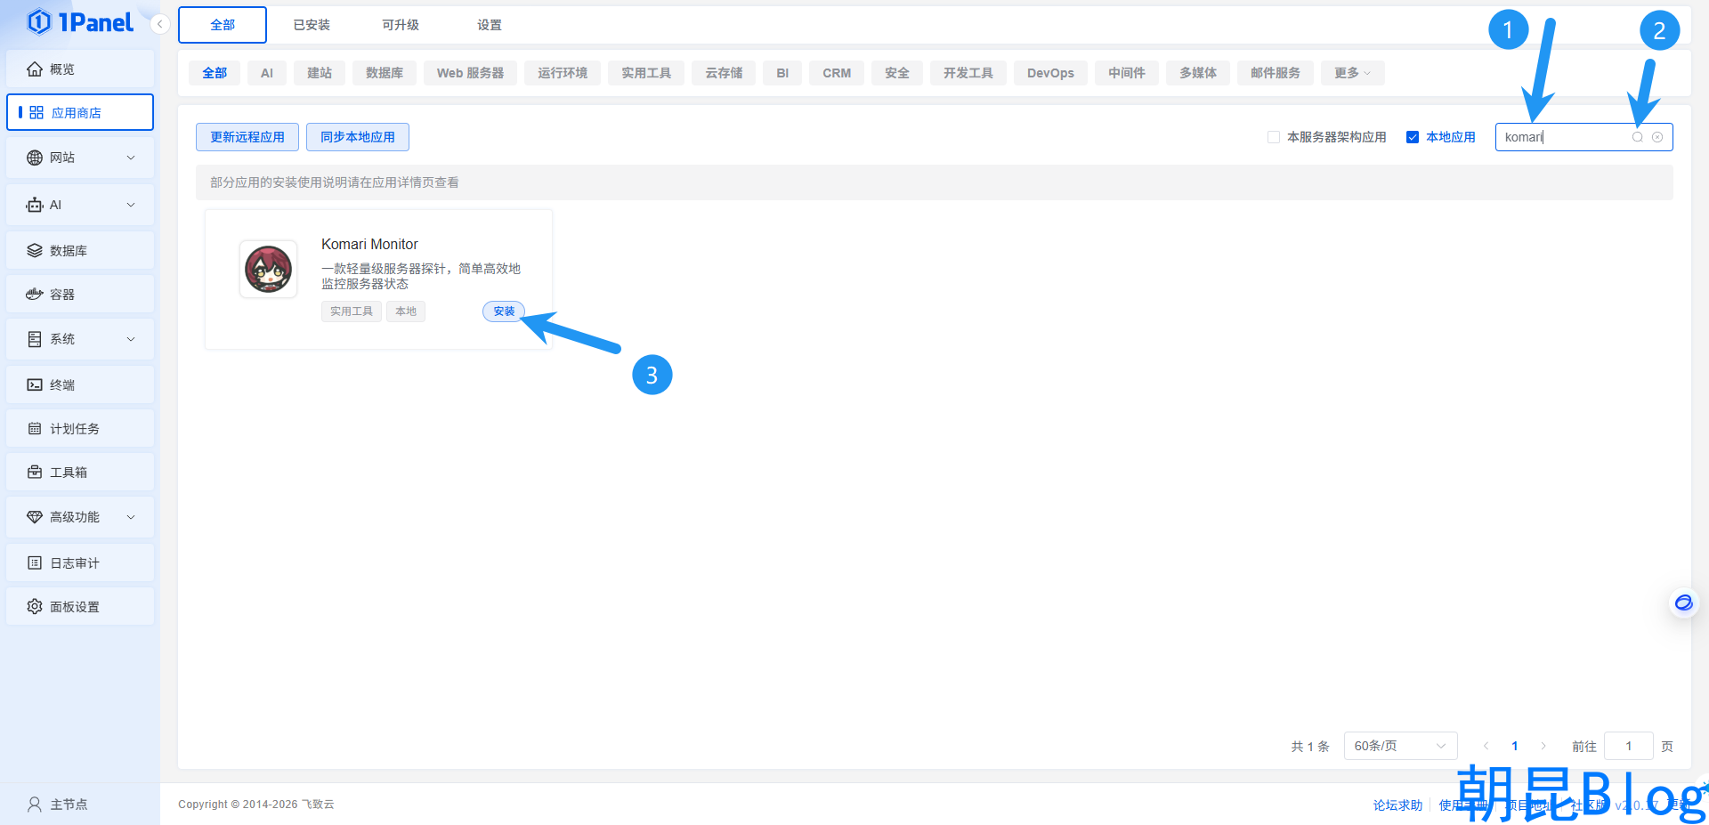Uncheck the 本地应用 checkbox
This screenshot has height=825, width=1709.
pyautogui.click(x=1412, y=137)
